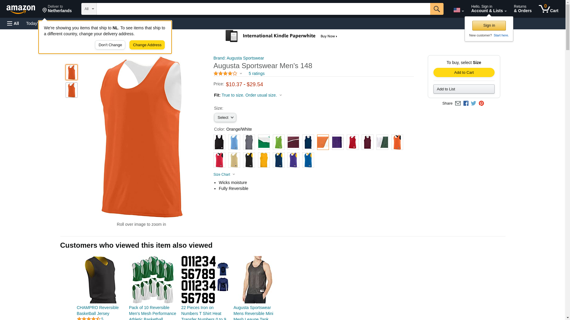Viewport: 570px width, 320px height.
Task: Open Account & Lists menu
Action: (x=489, y=9)
